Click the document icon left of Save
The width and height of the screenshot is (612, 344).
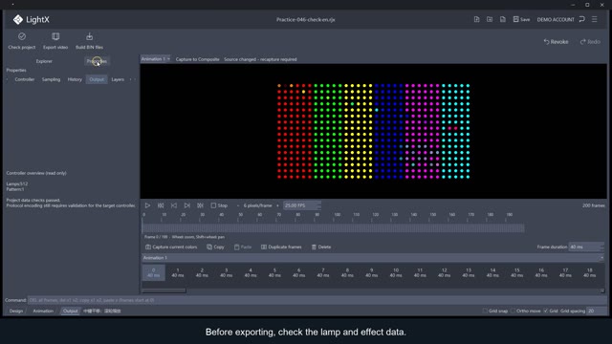503,19
